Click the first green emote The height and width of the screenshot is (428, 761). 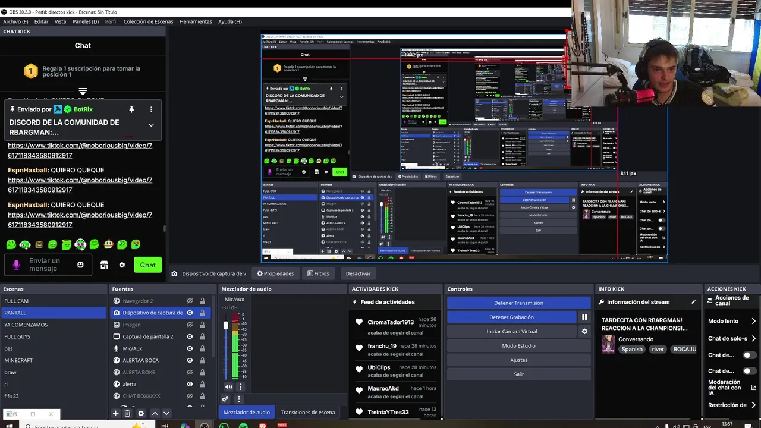click(x=11, y=244)
